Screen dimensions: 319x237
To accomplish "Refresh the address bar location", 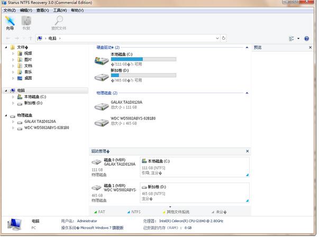I will [x=223, y=38].
